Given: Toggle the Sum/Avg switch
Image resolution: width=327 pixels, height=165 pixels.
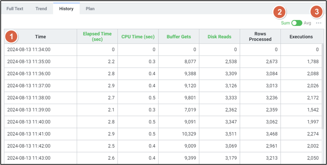Looking at the screenshot, I should (x=297, y=23).
